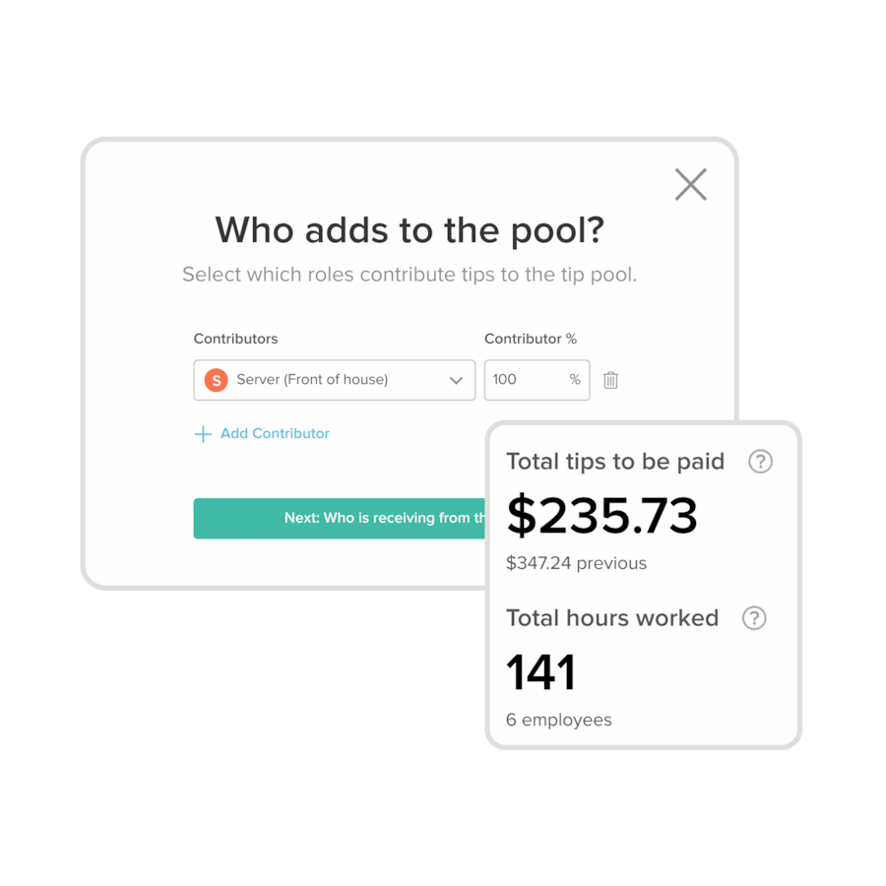Click Next: Who is receiving from the pool
886x886 pixels.
pos(340,518)
